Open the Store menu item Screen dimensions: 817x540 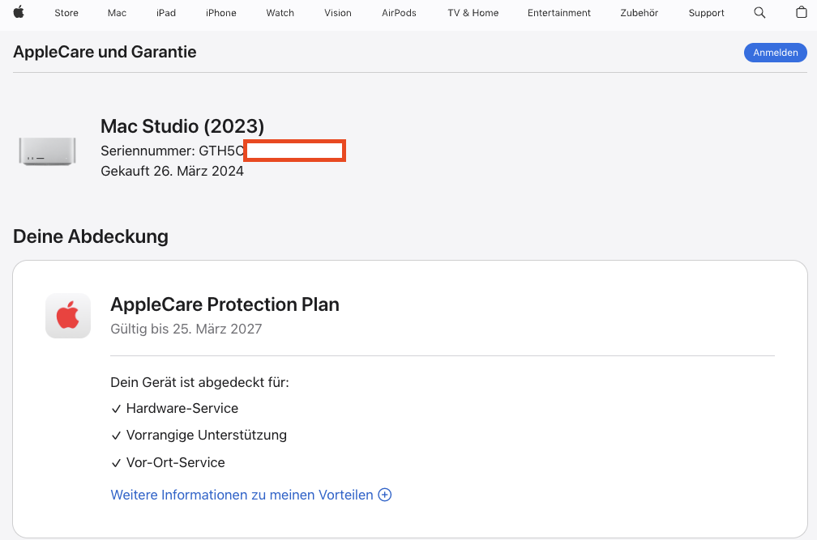coord(66,13)
